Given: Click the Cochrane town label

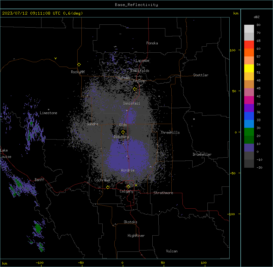Looking at the screenshot, I should point(102,180).
